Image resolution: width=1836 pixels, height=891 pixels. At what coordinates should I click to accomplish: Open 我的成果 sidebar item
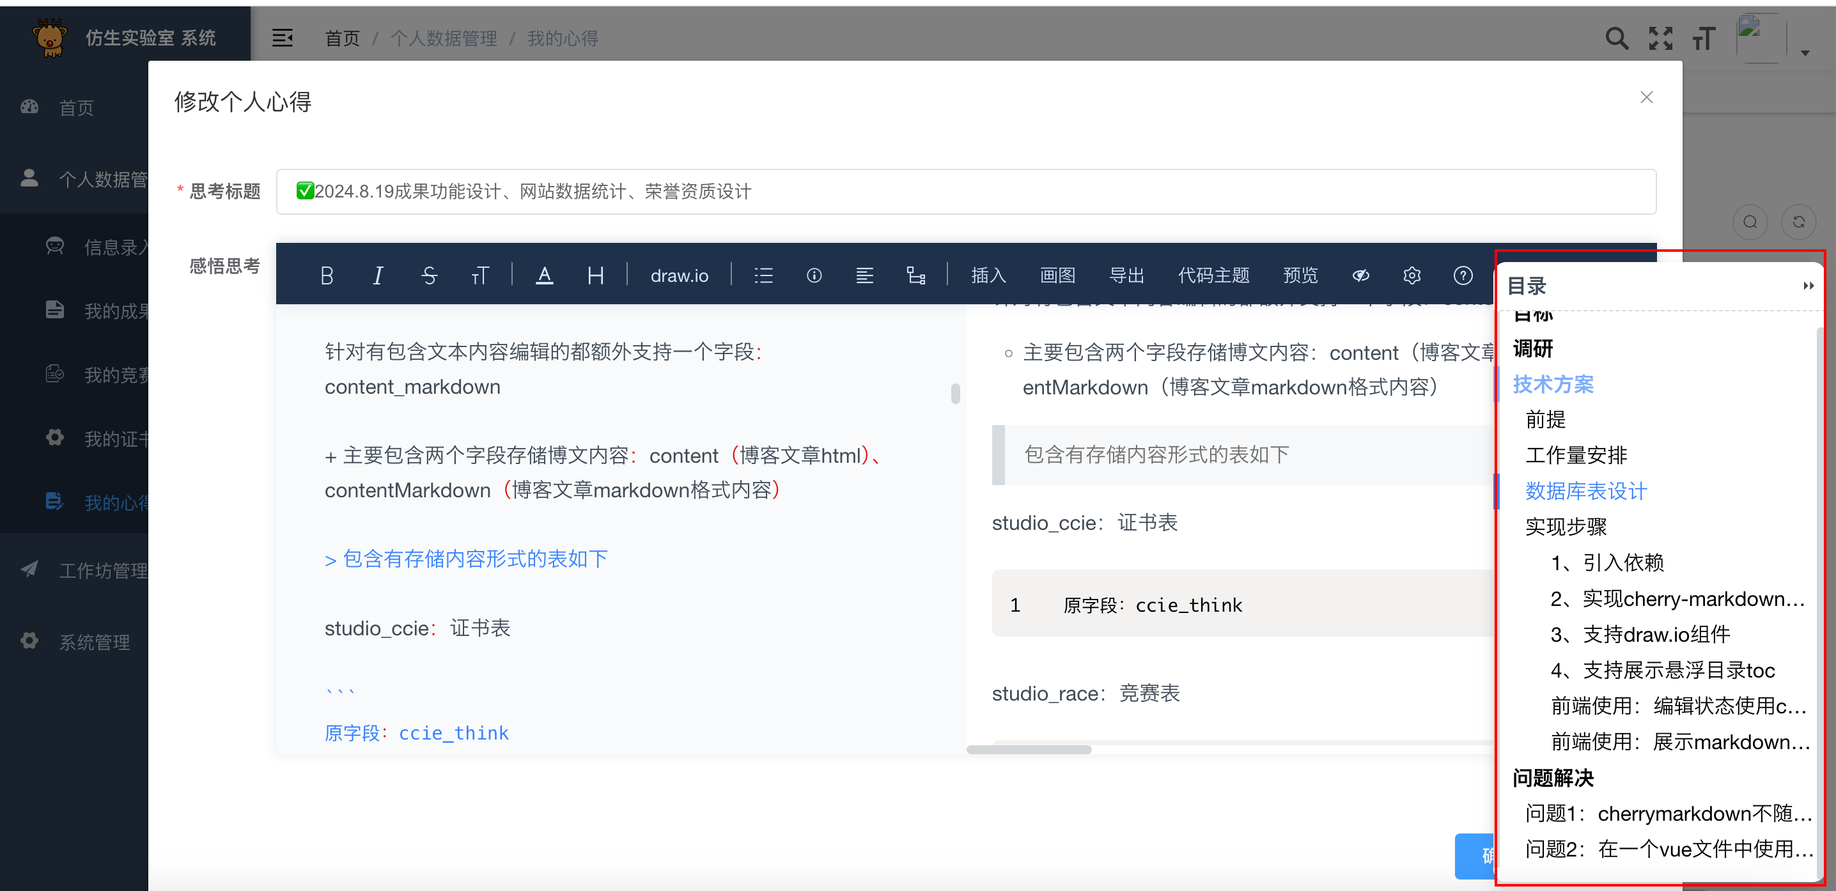(74, 311)
